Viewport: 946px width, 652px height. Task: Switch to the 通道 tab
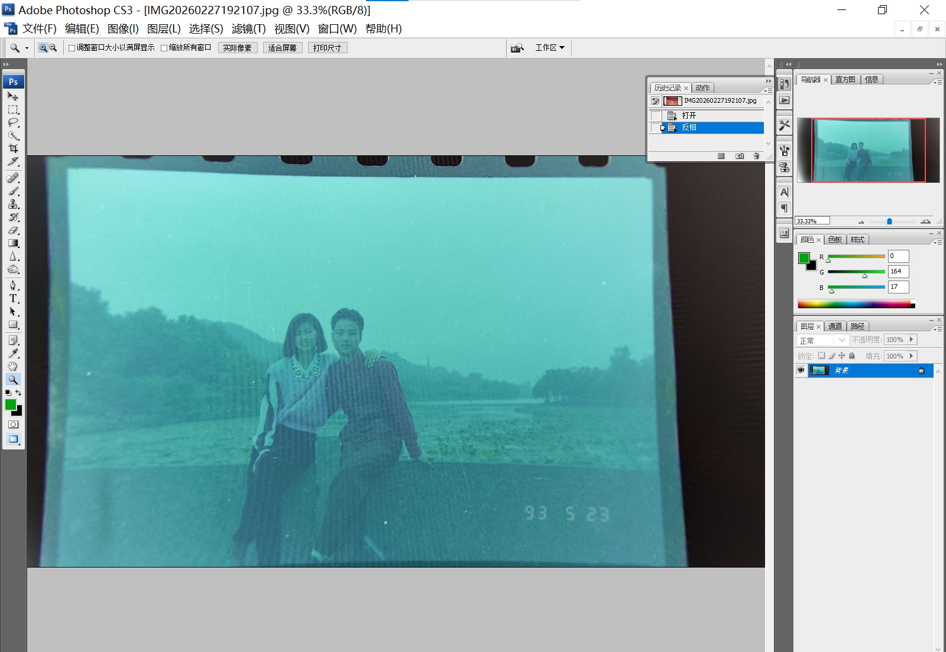(834, 325)
